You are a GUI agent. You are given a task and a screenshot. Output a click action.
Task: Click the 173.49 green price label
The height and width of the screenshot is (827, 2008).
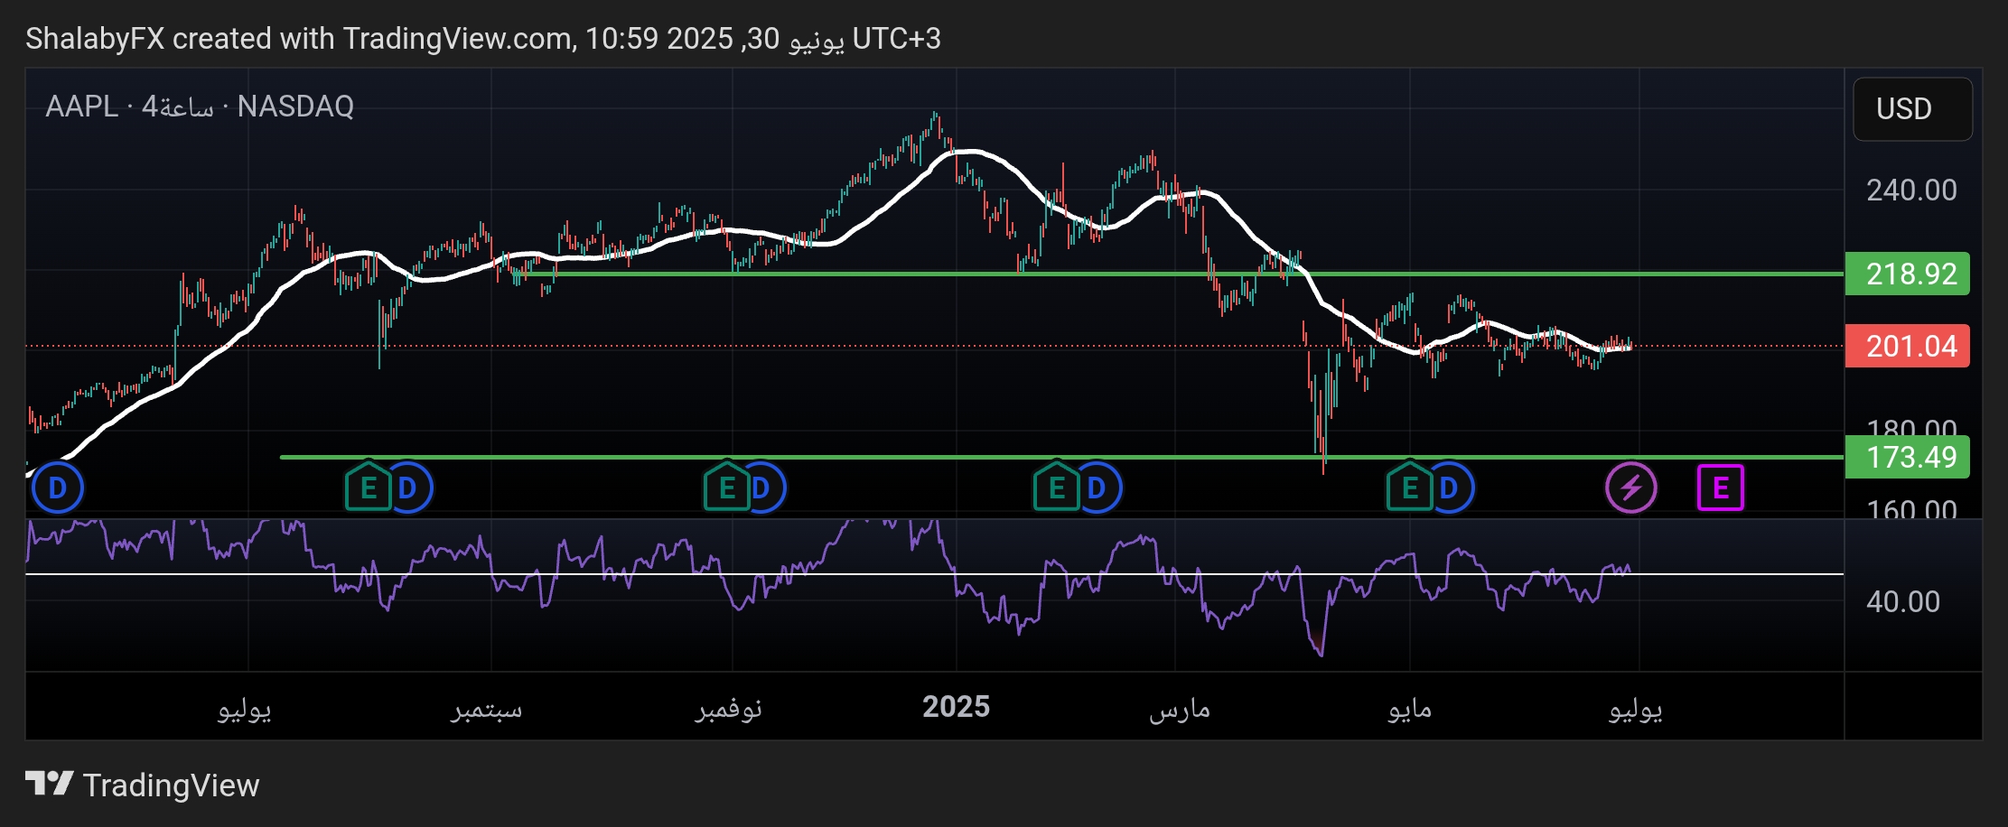(1907, 457)
